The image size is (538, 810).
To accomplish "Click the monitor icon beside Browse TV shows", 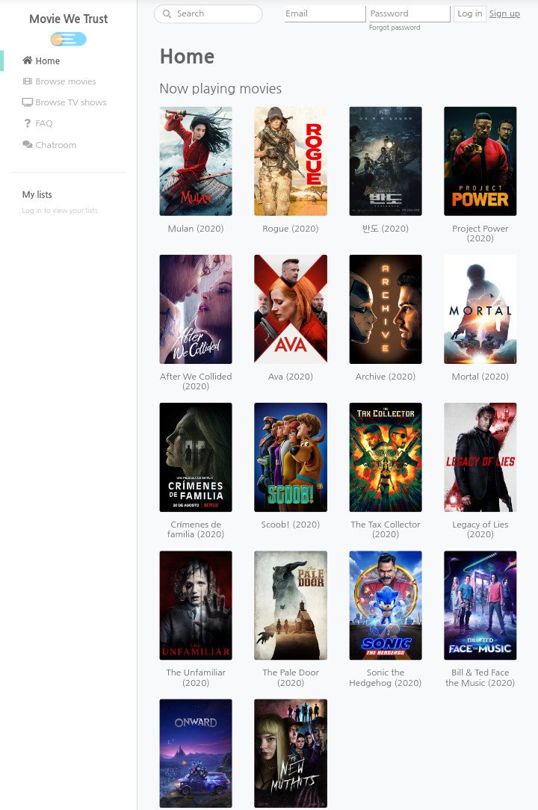I will point(28,102).
